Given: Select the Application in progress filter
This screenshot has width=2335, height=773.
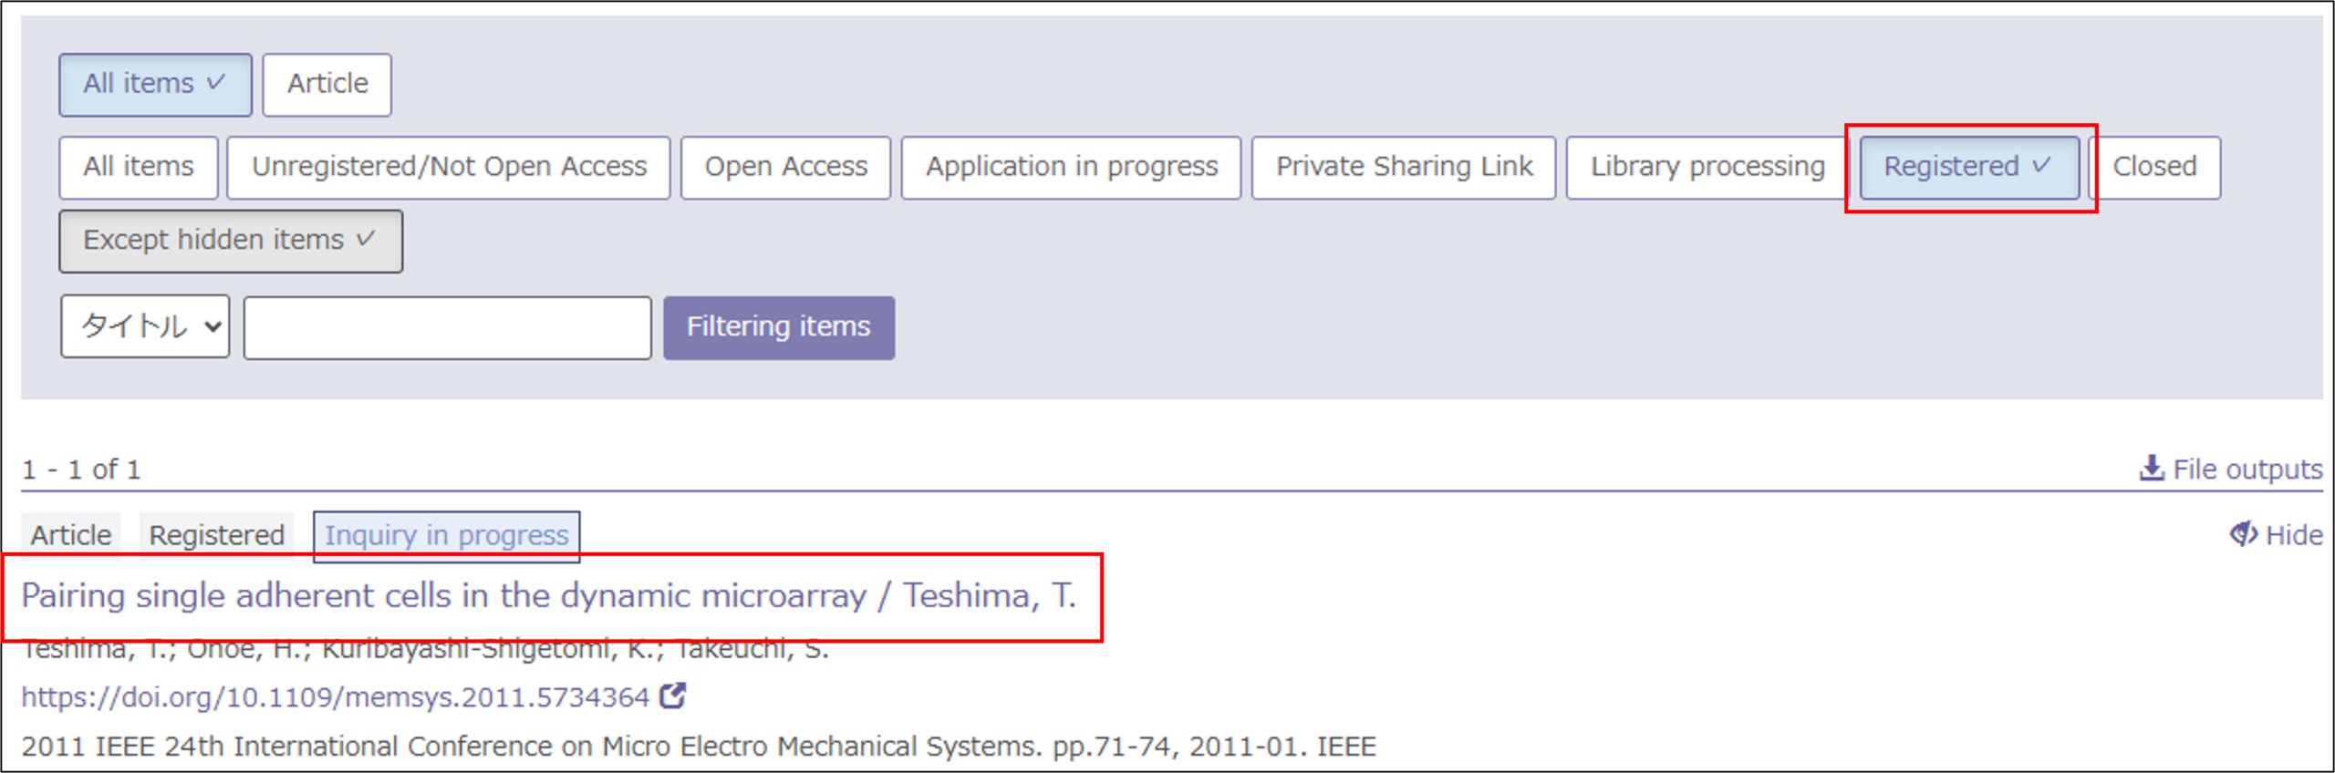Looking at the screenshot, I should (x=1071, y=168).
